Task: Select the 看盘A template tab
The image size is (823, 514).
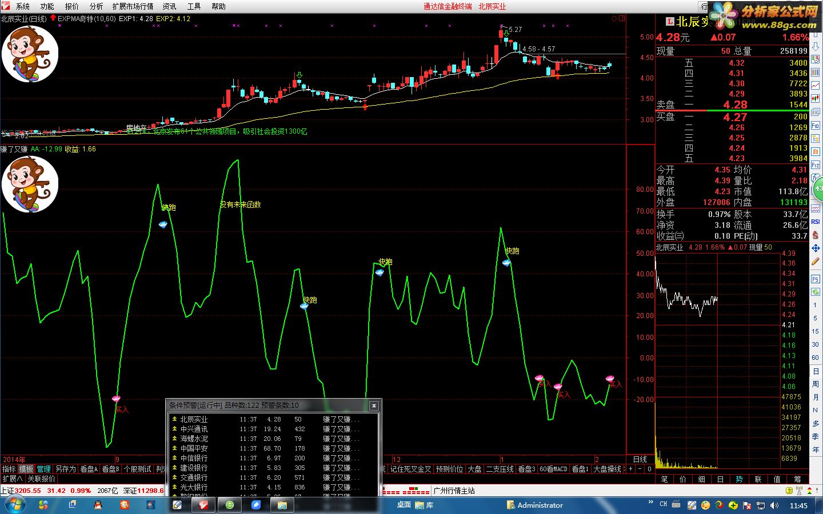Action: 89,469
